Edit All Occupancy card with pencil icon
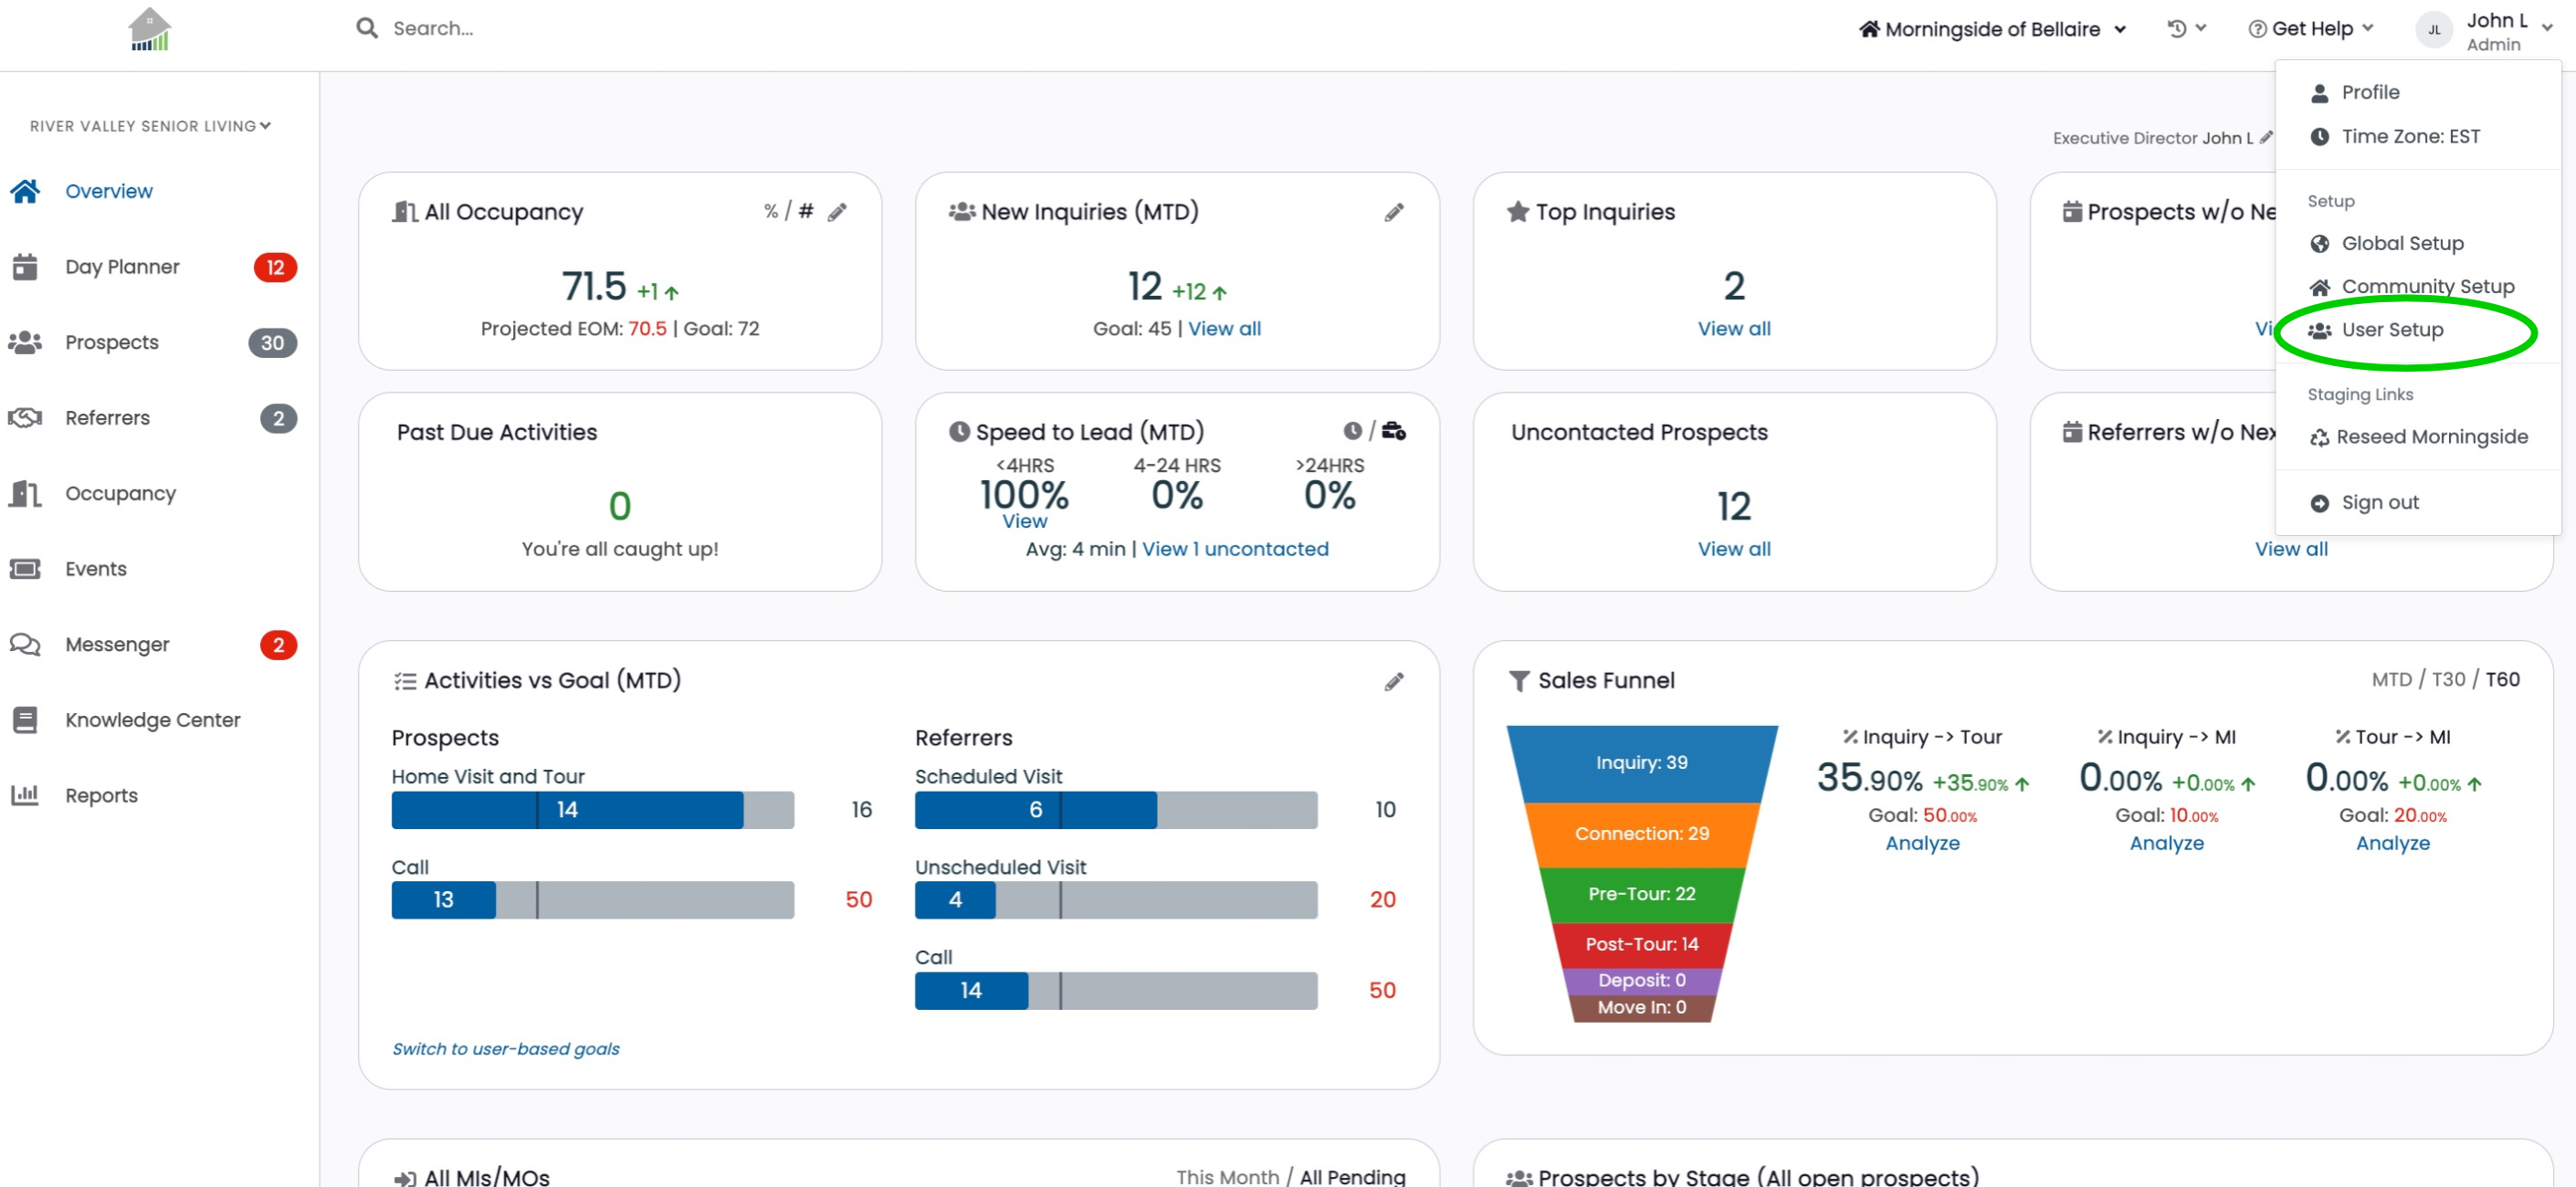 tap(837, 211)
